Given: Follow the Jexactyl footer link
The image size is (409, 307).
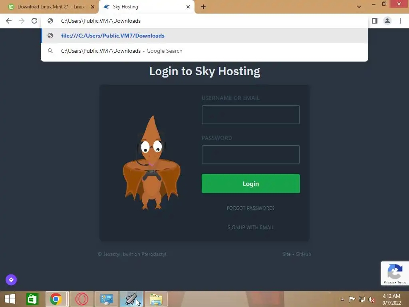Looking at the screenshot, I should click(x=112, y=254).
